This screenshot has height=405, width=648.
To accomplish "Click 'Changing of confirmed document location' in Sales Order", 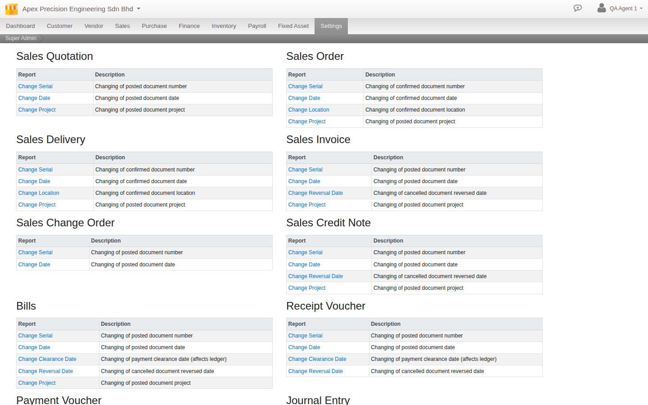I will click(415, 110).
